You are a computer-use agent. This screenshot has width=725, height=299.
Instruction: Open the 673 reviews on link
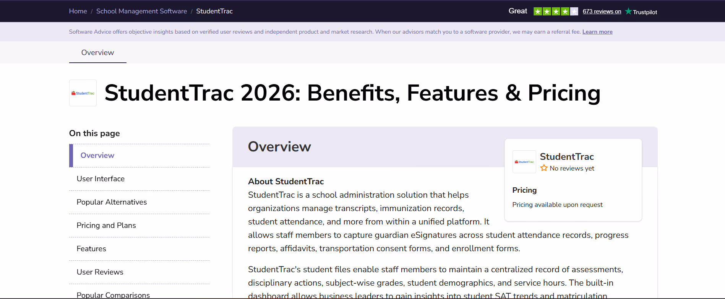[602, 11]
